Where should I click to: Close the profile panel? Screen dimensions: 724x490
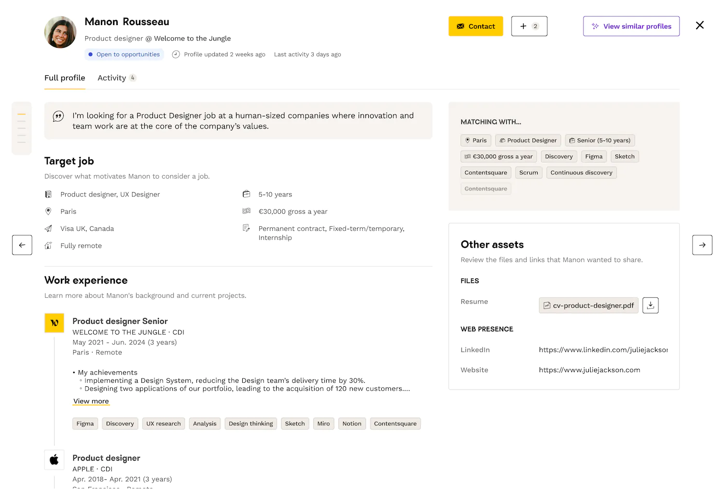(699, 26)
